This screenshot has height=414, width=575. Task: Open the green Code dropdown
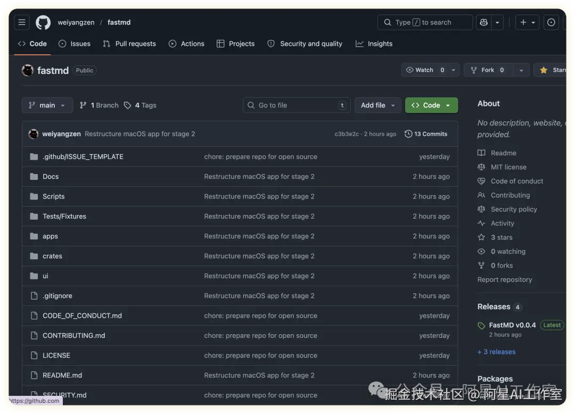431,105
